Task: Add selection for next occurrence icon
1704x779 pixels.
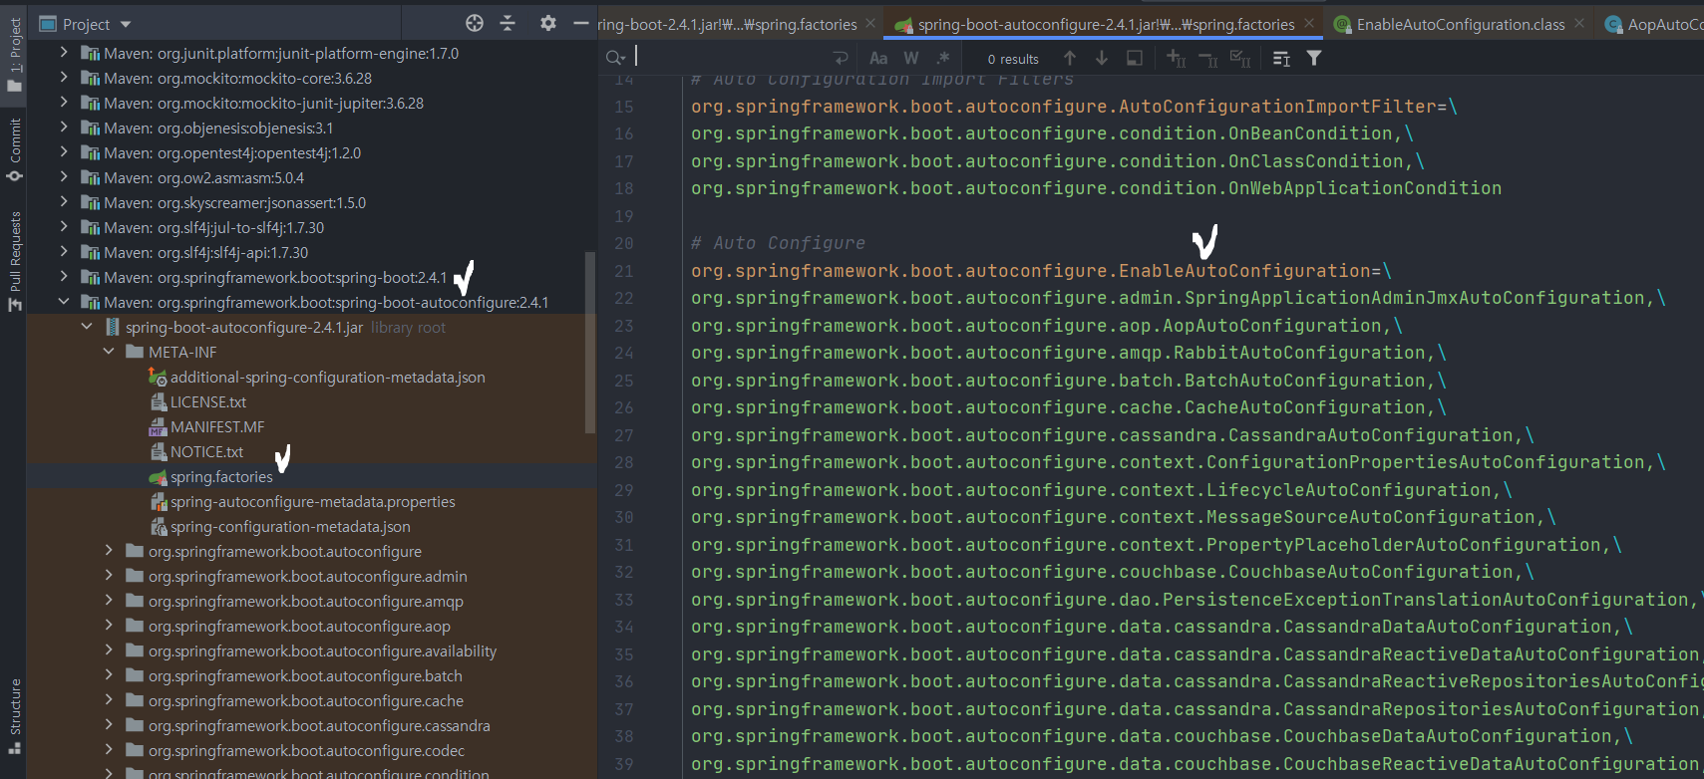Action: click(1176, 59)
